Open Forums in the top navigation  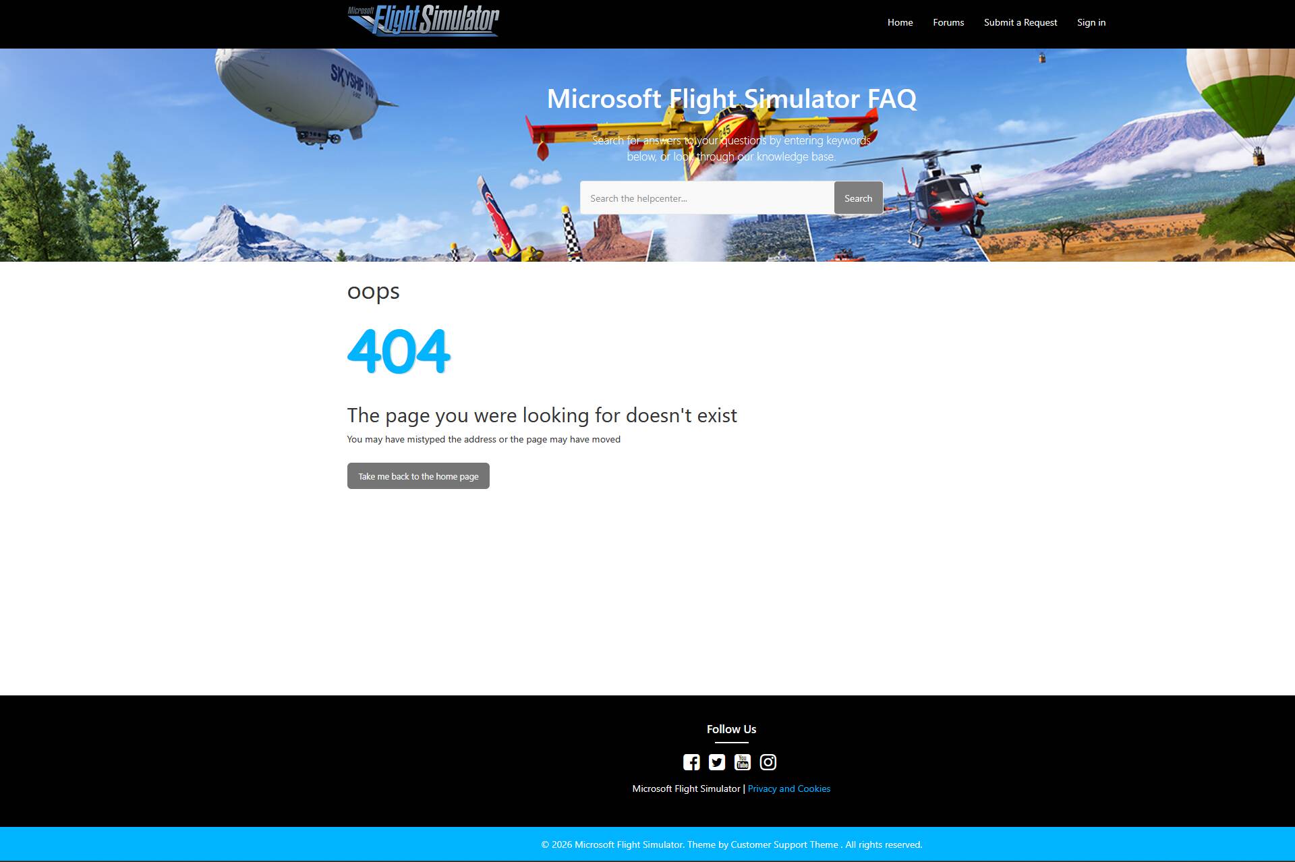tap(948, 22)
